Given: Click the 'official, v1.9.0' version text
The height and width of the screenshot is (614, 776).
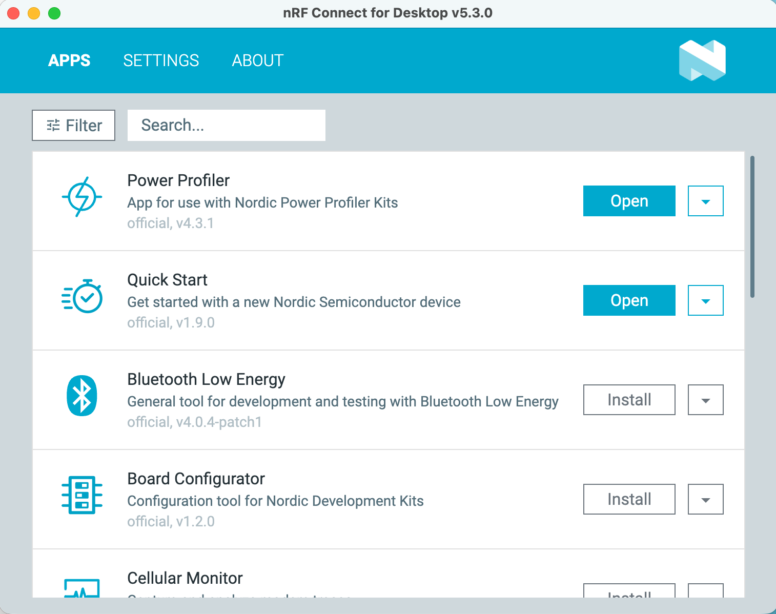Looking at the screenshot, I should click(171, 323).
